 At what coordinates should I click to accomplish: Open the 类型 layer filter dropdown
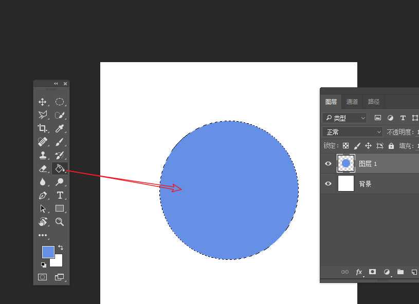coord(344,118)
